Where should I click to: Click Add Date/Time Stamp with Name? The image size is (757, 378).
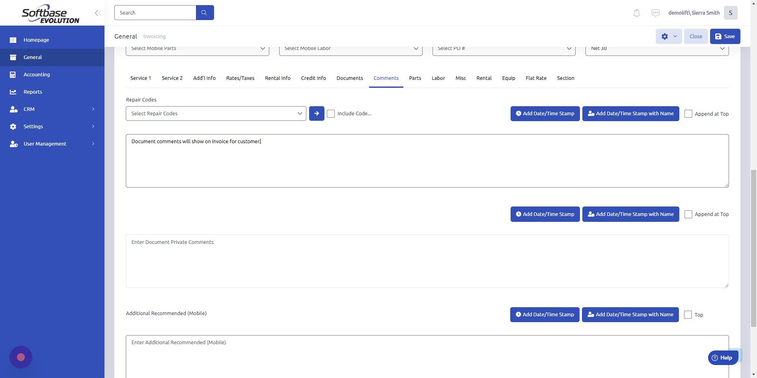(630, 113)
